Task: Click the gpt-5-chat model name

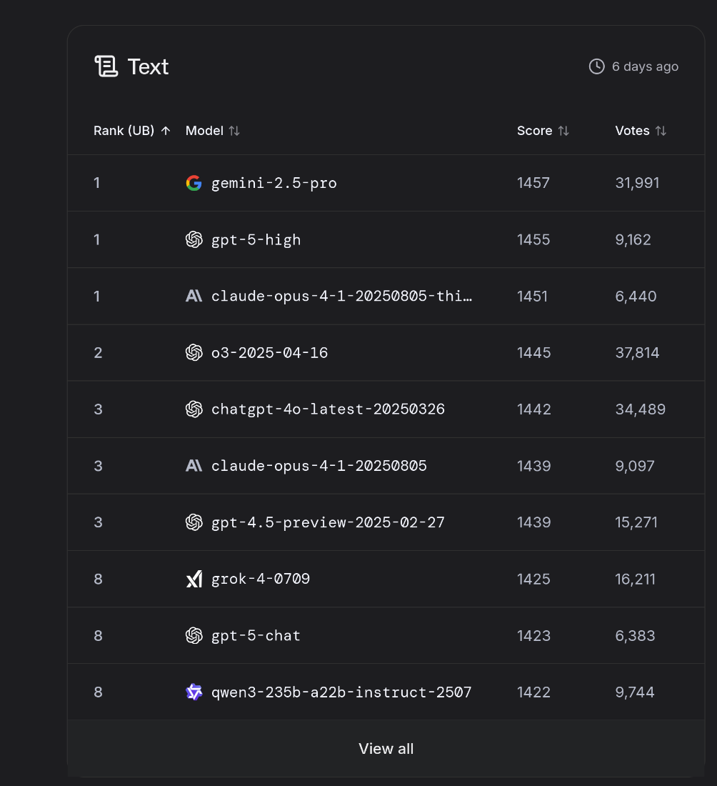Action: click(256, 636)
